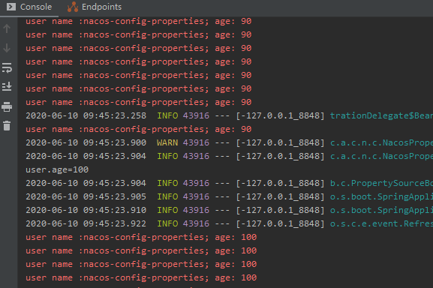Click the trationDelegate$Bean logger name
The width and height of the screenshot is (433, 288).
coord(381,115)
